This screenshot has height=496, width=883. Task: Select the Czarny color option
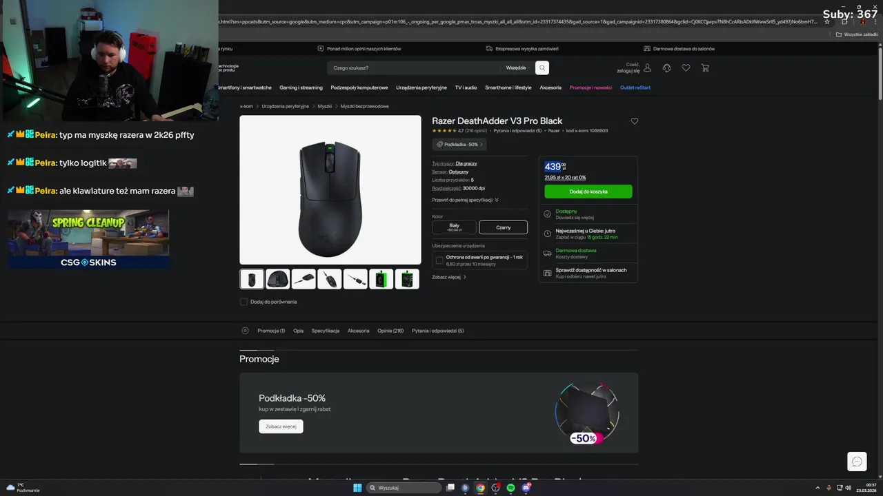[504, 227]
